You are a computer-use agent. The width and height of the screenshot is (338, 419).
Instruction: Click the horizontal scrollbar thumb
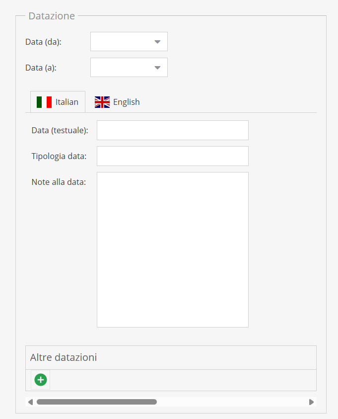pos(96,402)
